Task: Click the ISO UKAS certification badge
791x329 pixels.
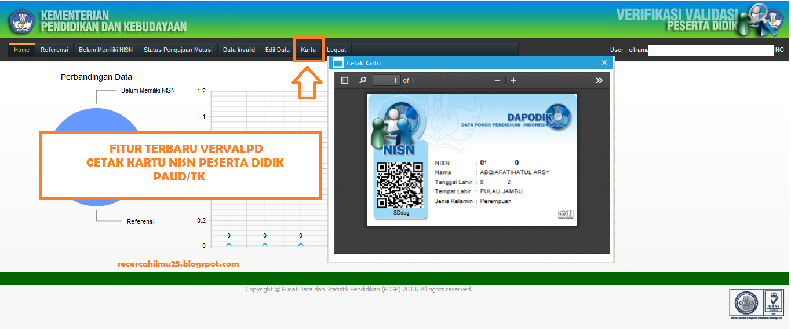Action: point(757,303)
